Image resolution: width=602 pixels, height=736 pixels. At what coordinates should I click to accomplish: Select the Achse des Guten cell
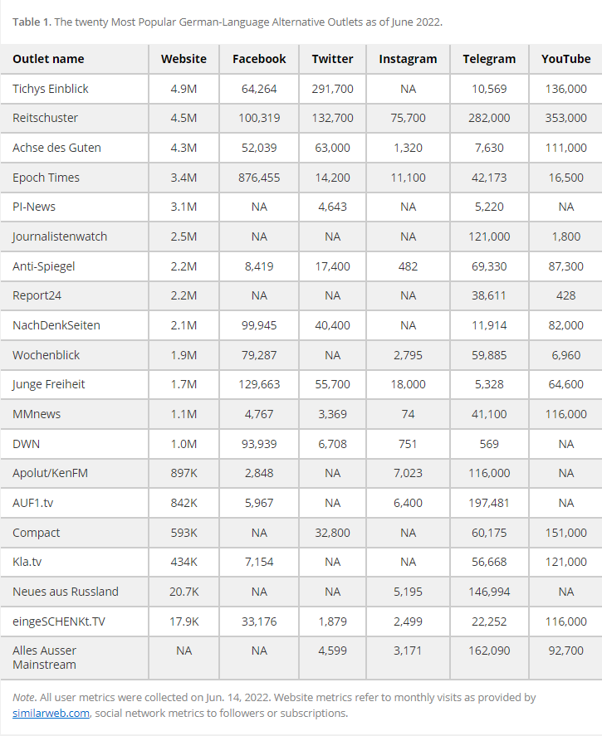[56, 148]
